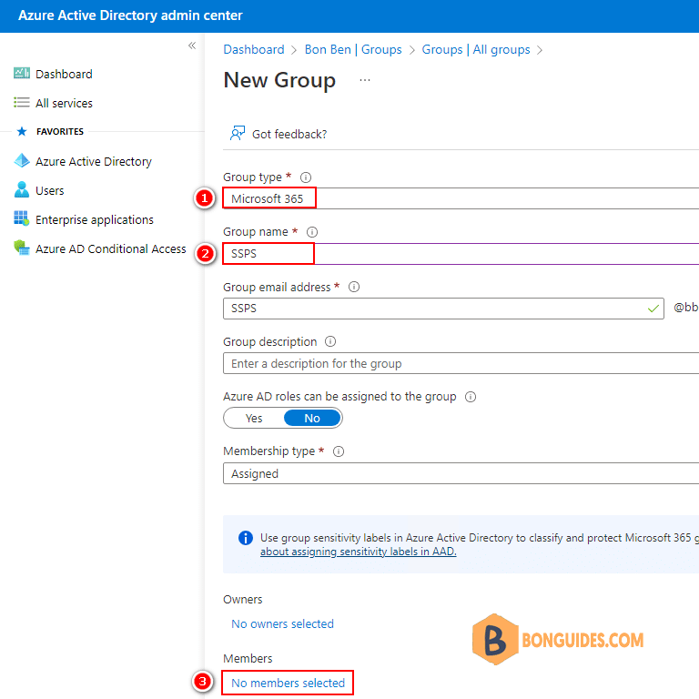Show the info tooltip for Membership type

(x=339, y=451)
